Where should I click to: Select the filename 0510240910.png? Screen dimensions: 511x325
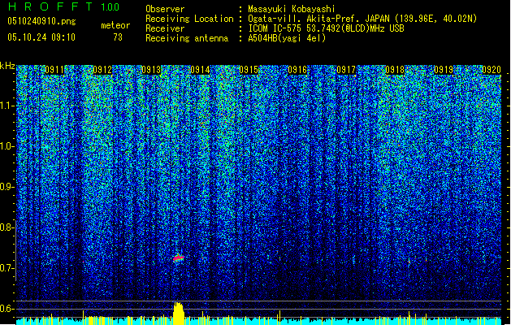[41, 21]
